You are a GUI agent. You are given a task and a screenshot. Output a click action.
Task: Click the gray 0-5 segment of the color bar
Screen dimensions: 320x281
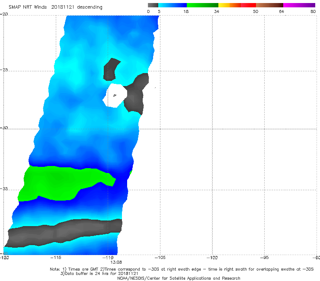[153, 5]
